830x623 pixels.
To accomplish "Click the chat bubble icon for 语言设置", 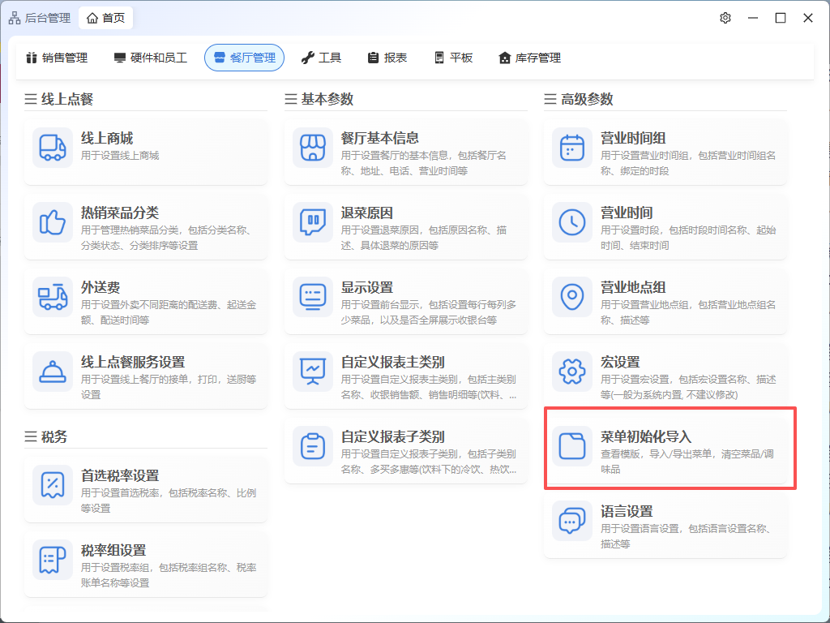I will point(572,520).
